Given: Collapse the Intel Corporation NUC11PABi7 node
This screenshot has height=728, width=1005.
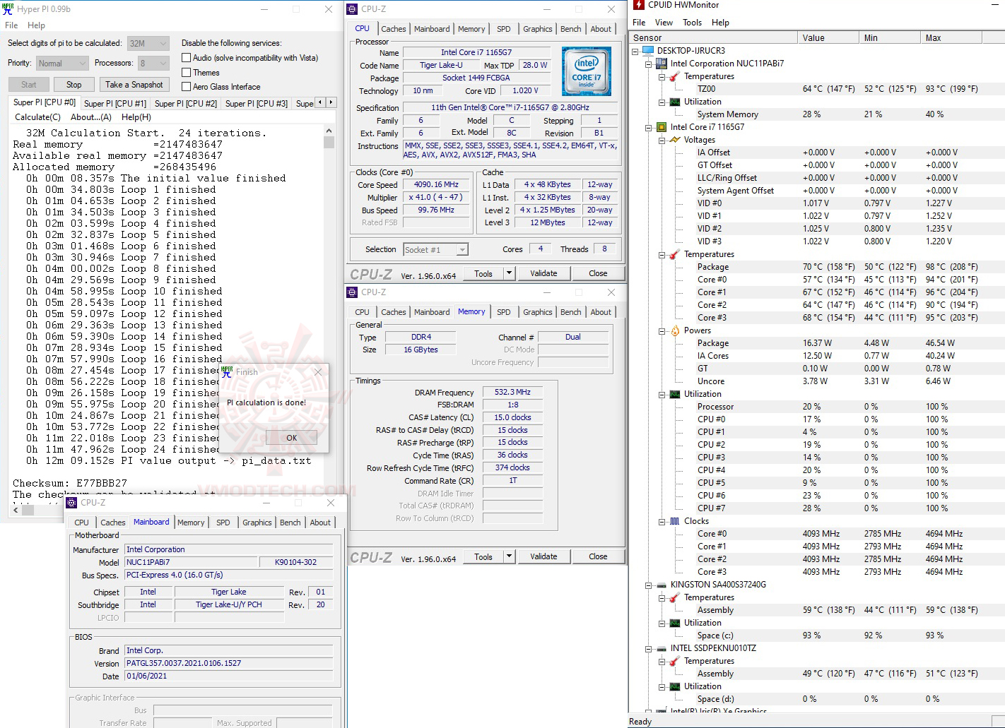Looking at the screenshot, I should pyautogui.click(x=648, y=64).
